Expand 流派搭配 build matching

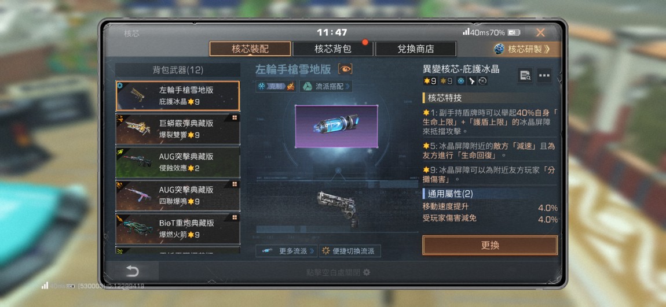pyautogui.click(x=326, y=87)
